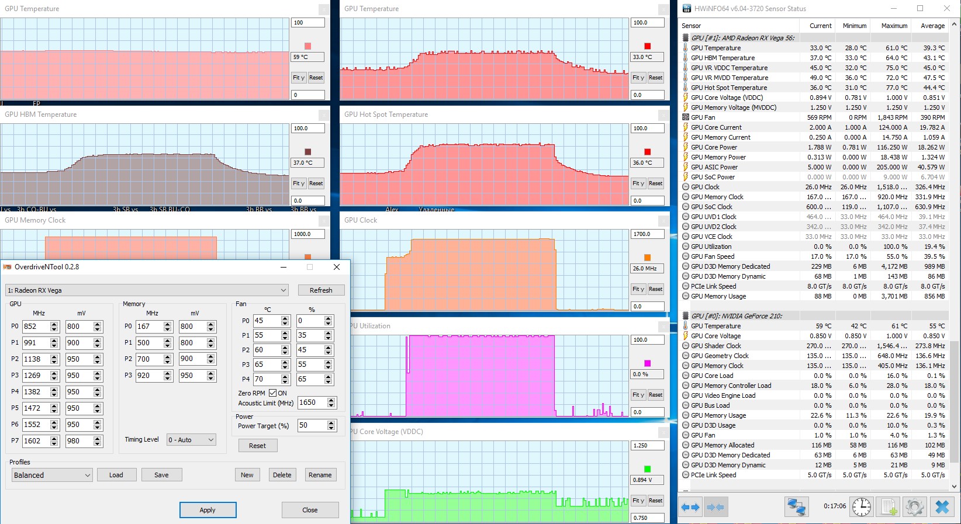Save the current profile
The image size is (961, 524).
161,475
